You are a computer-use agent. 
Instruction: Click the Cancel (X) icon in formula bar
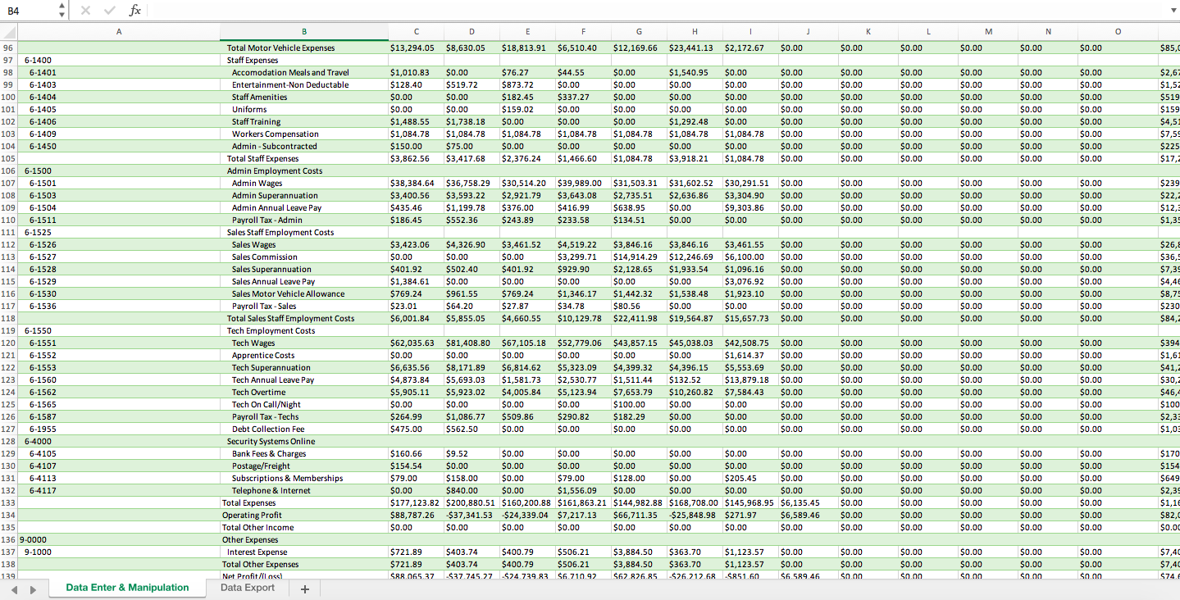[x=86, y=11]
